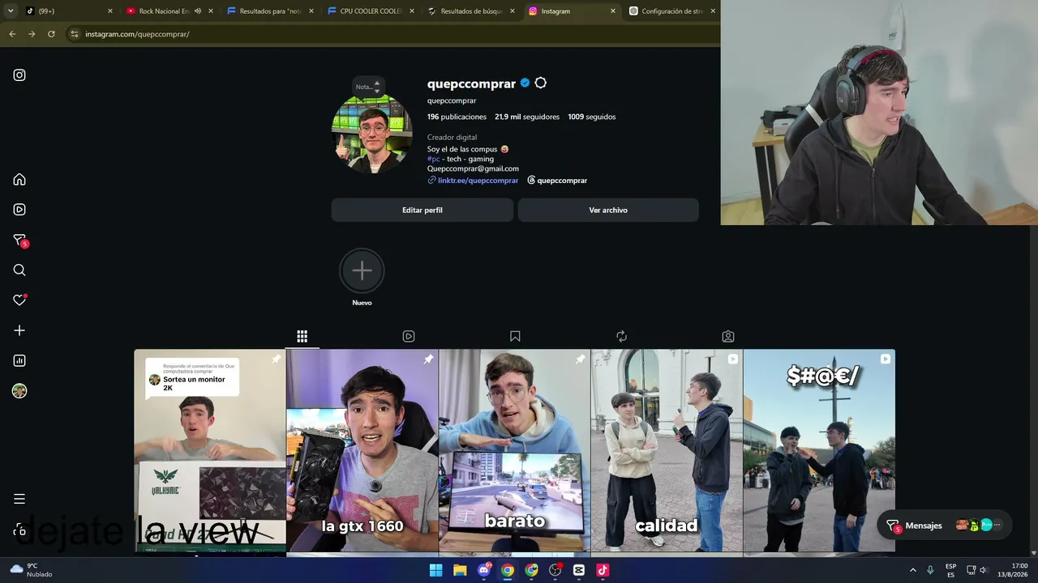Open the search panel in sidebar
The height and width of the screenshot is (583, 1038).
coord(19,270)
